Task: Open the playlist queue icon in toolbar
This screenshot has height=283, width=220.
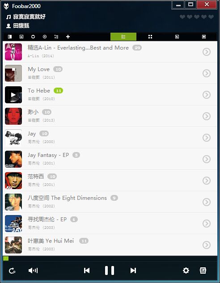Action: 56,37
